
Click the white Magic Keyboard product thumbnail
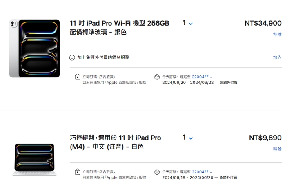point(34,159)
